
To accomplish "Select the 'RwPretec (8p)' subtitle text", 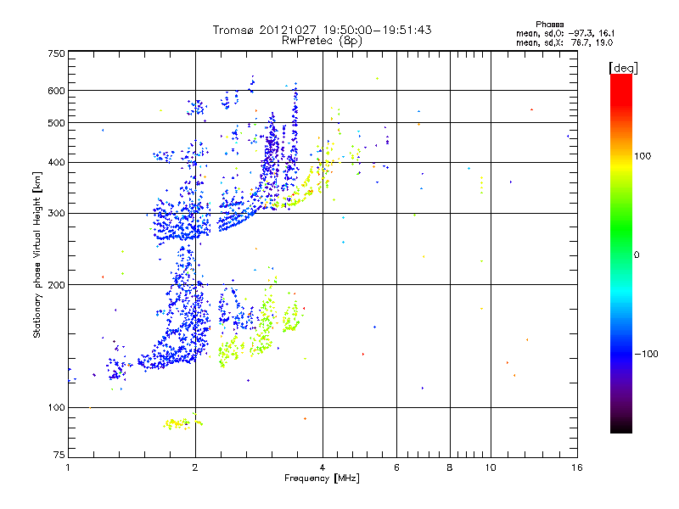I will point(322,41).
